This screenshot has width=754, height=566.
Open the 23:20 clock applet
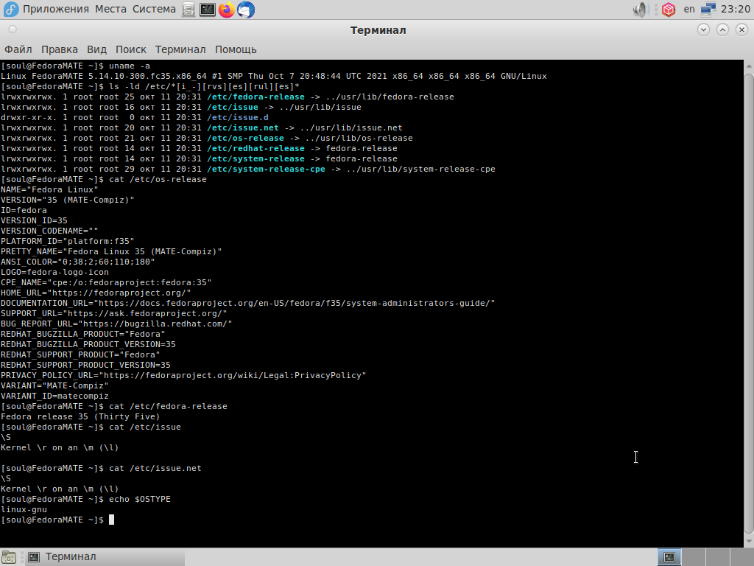tap(736, 9)
